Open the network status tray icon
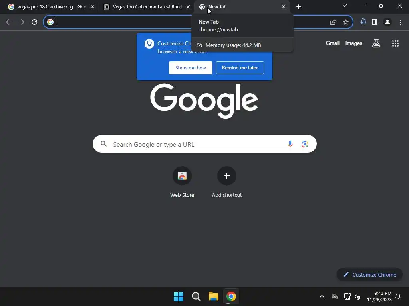The image size is (409, 306). 347,296
